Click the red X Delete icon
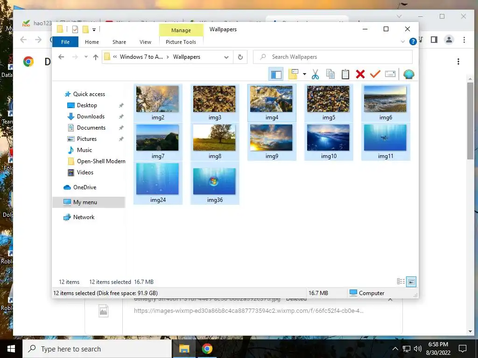Screen dimensions: 478x358 point(360,74)
